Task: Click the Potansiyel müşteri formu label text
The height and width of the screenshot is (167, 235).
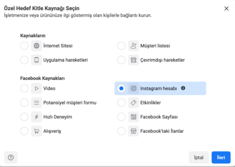Action: tap(70, 102)
